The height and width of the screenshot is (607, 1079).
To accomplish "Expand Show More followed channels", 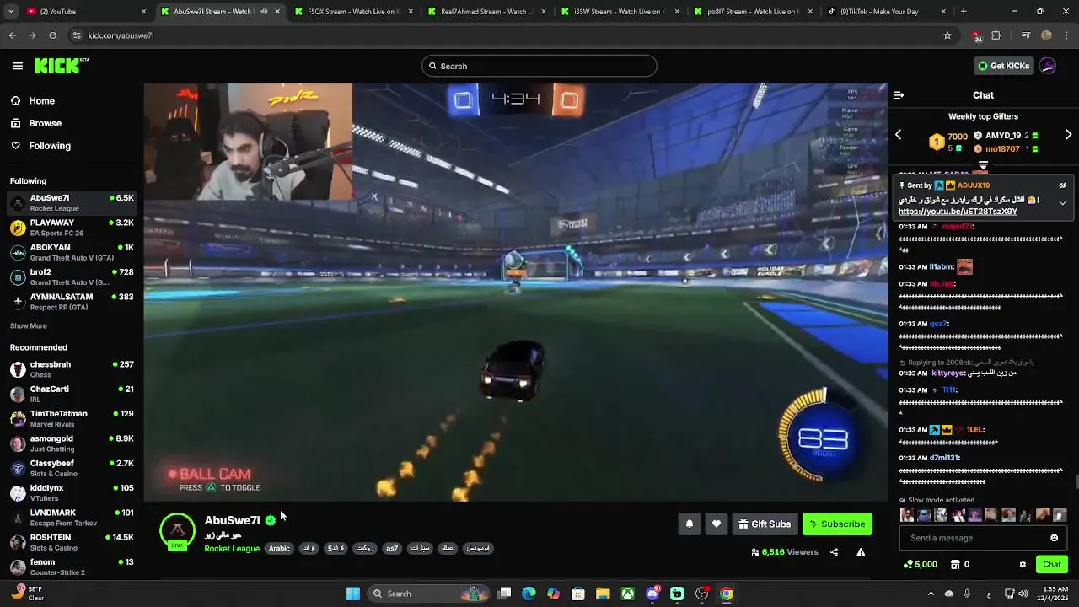I will [29, 326].
